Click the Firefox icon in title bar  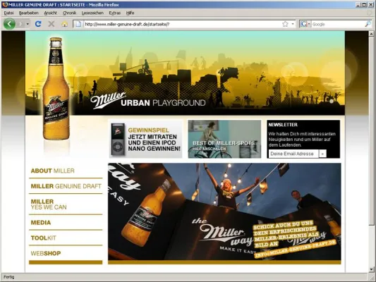coord(5,4)
